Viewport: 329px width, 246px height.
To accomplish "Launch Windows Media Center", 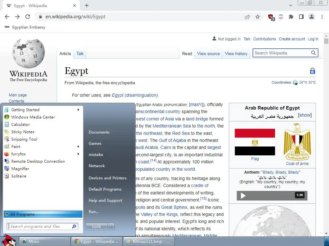I will [x=43, y=117].
